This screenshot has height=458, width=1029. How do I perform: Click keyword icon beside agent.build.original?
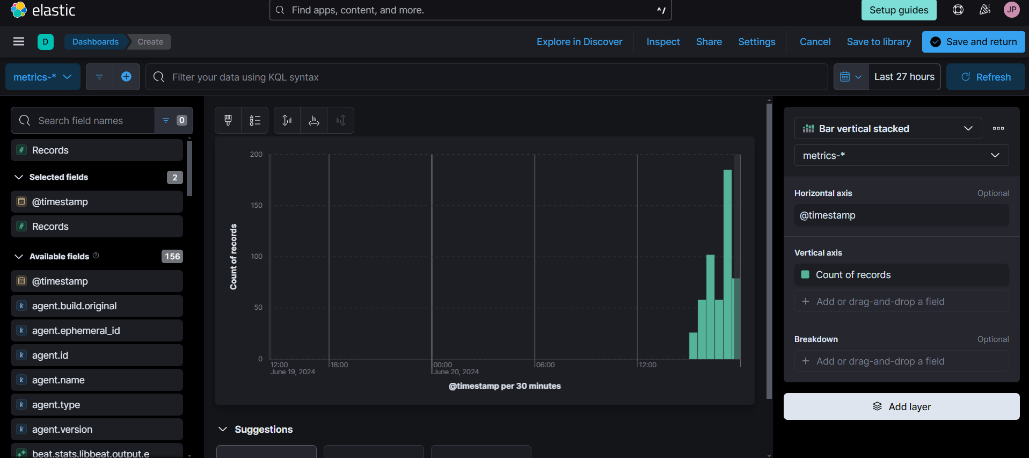(x=21, y=306)
